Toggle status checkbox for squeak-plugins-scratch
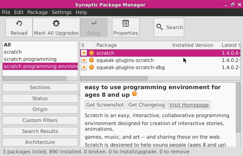This screenshot has height=156, width=243. coord(84,60)
